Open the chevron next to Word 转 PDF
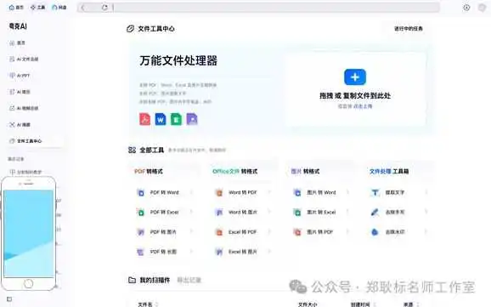The width and height of the screenshot is (491, 307). (269, 192)
